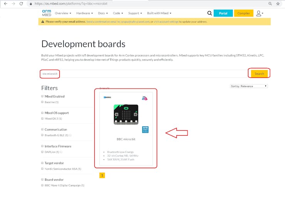This screenshot has height=197, width=285.
Task: Check BBC Make it Digital Campaign filter
Action: [x=42, y=185]
